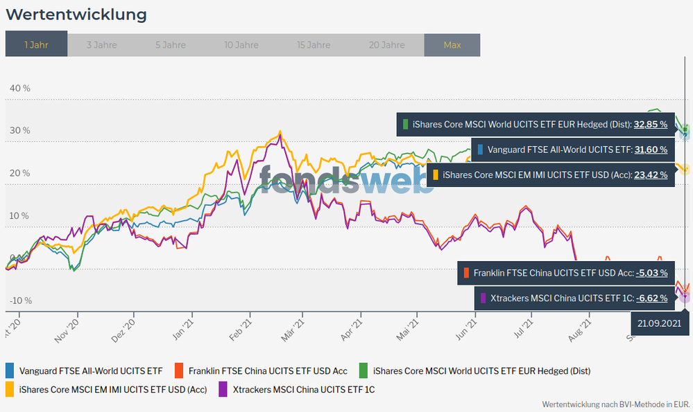The image size is (693, 412).
Task: Switch to the 5 Jahre tab
Action: pos(170,45)
